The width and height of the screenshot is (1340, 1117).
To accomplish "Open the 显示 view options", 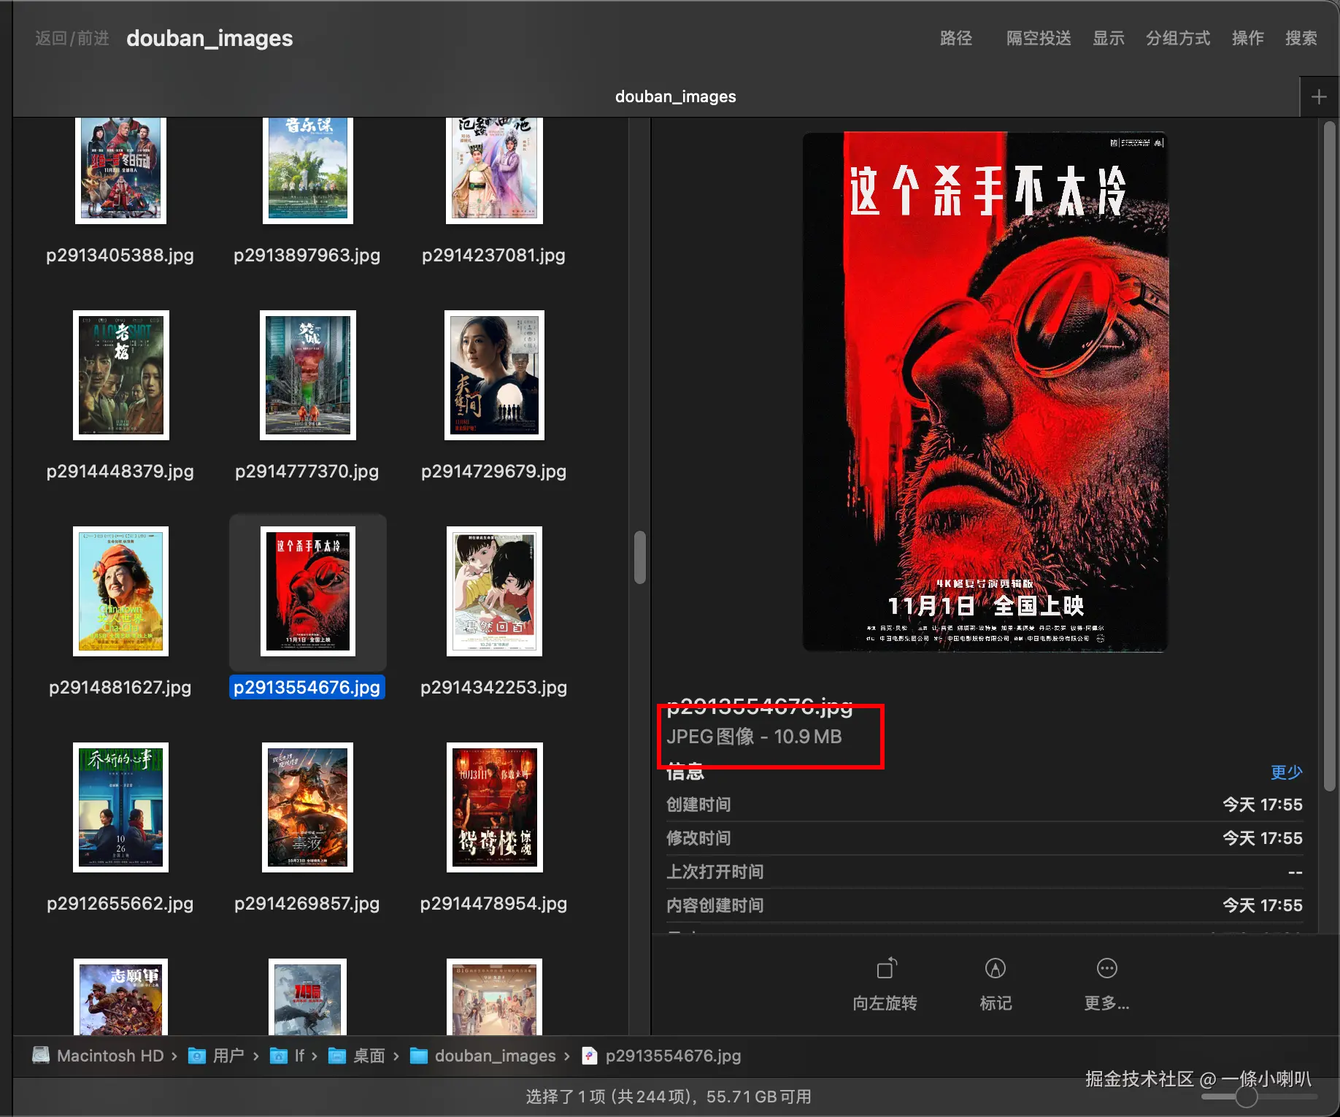I will point(1108,38).
